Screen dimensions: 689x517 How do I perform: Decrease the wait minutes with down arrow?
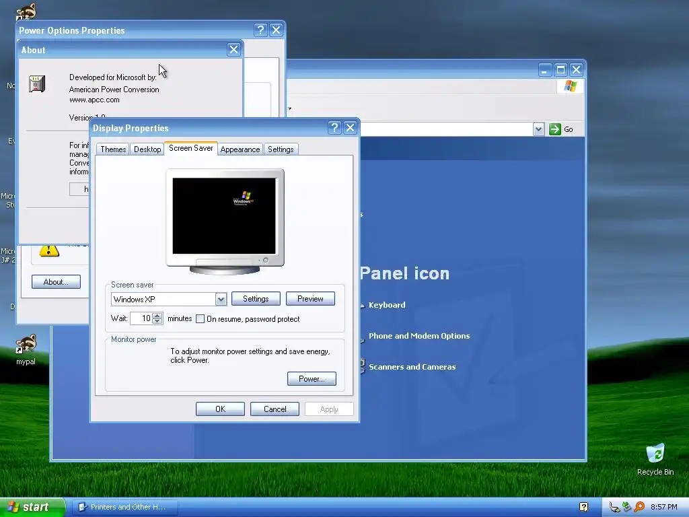[x=157, y=321]
